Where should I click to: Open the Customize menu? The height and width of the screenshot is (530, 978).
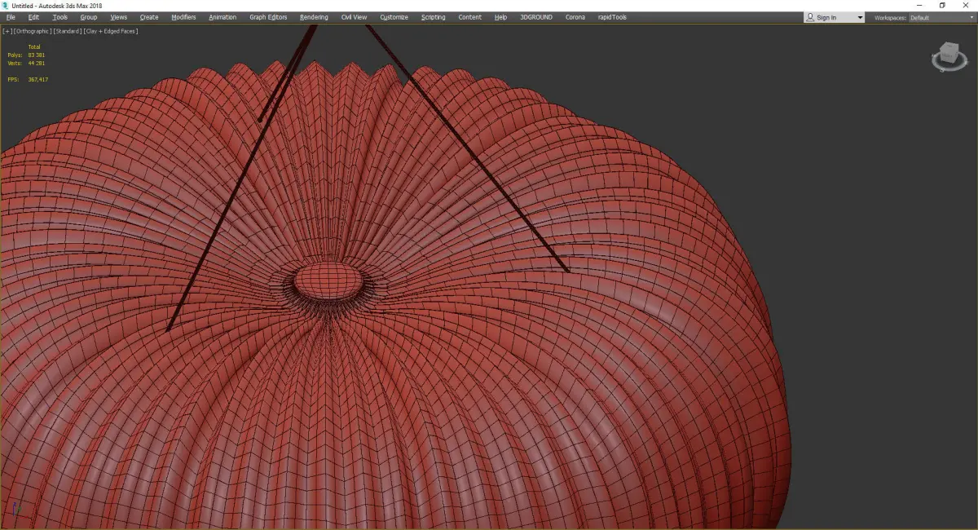[394, 17]
